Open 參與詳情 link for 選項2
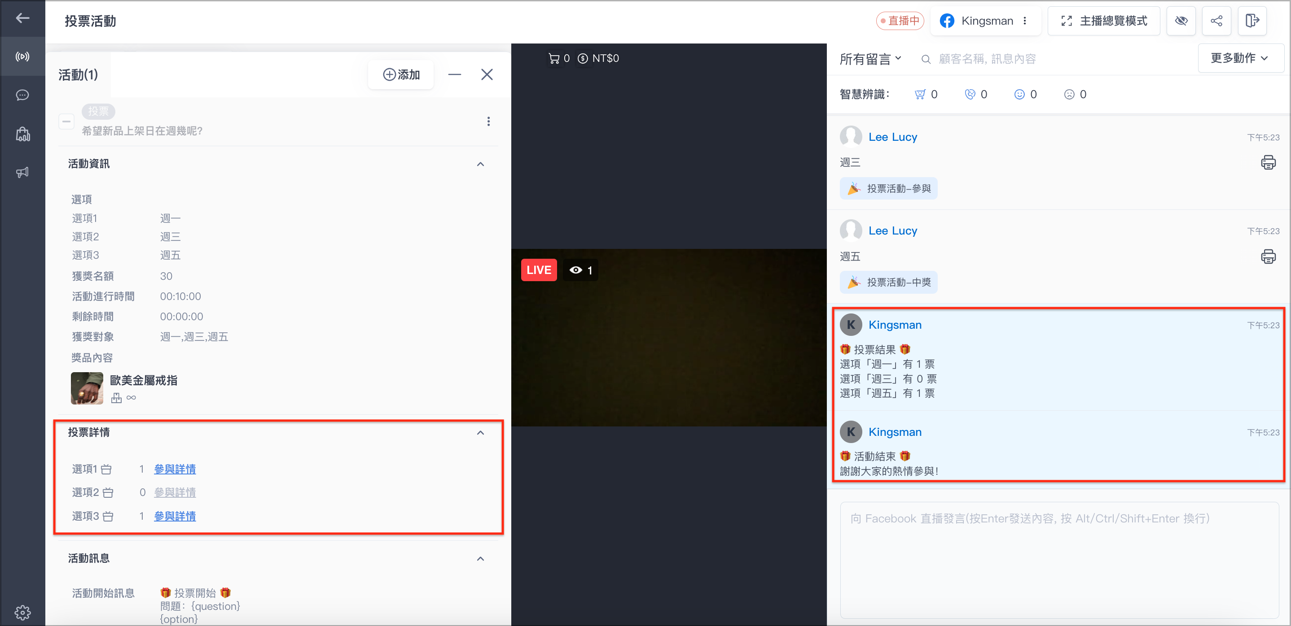Image resolution: width=1291 pixels, height=626 pixels. pyautogui.click(x=175, y=493)
